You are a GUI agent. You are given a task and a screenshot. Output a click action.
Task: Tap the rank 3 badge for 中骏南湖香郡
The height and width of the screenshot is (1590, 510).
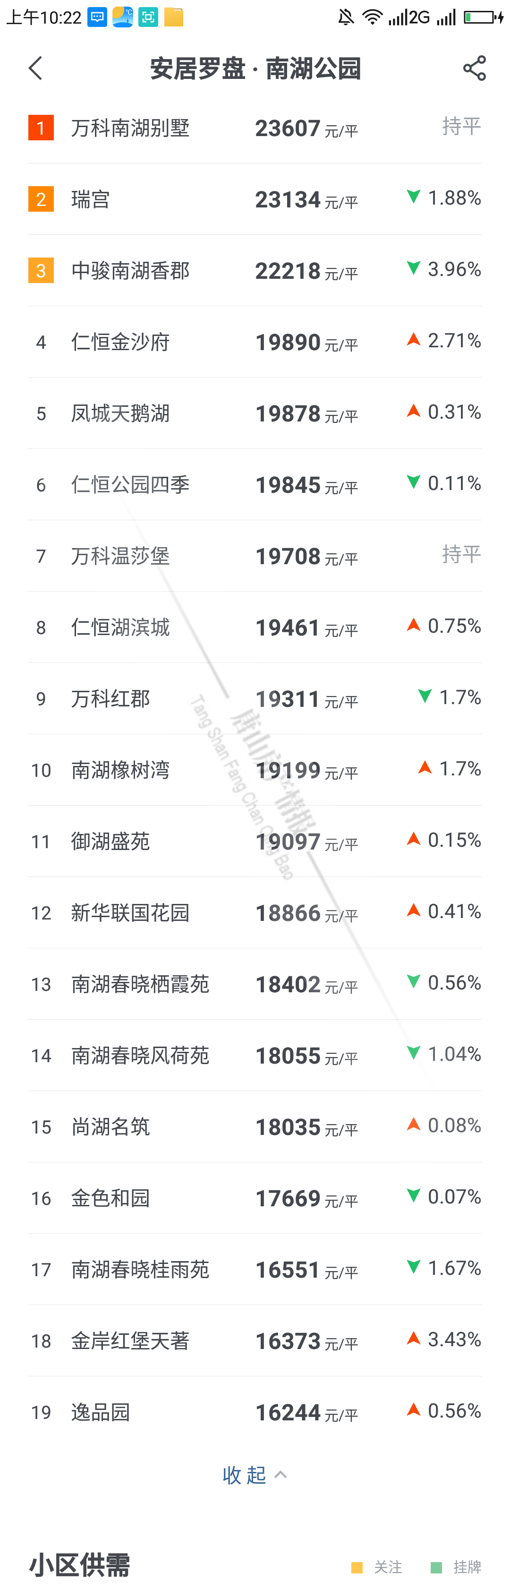[x=41, y=270]
